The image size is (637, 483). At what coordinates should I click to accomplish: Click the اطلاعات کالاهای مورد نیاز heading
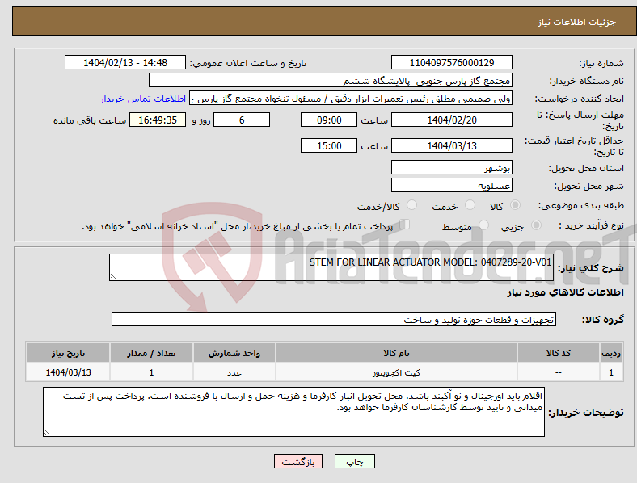(565, 292)
